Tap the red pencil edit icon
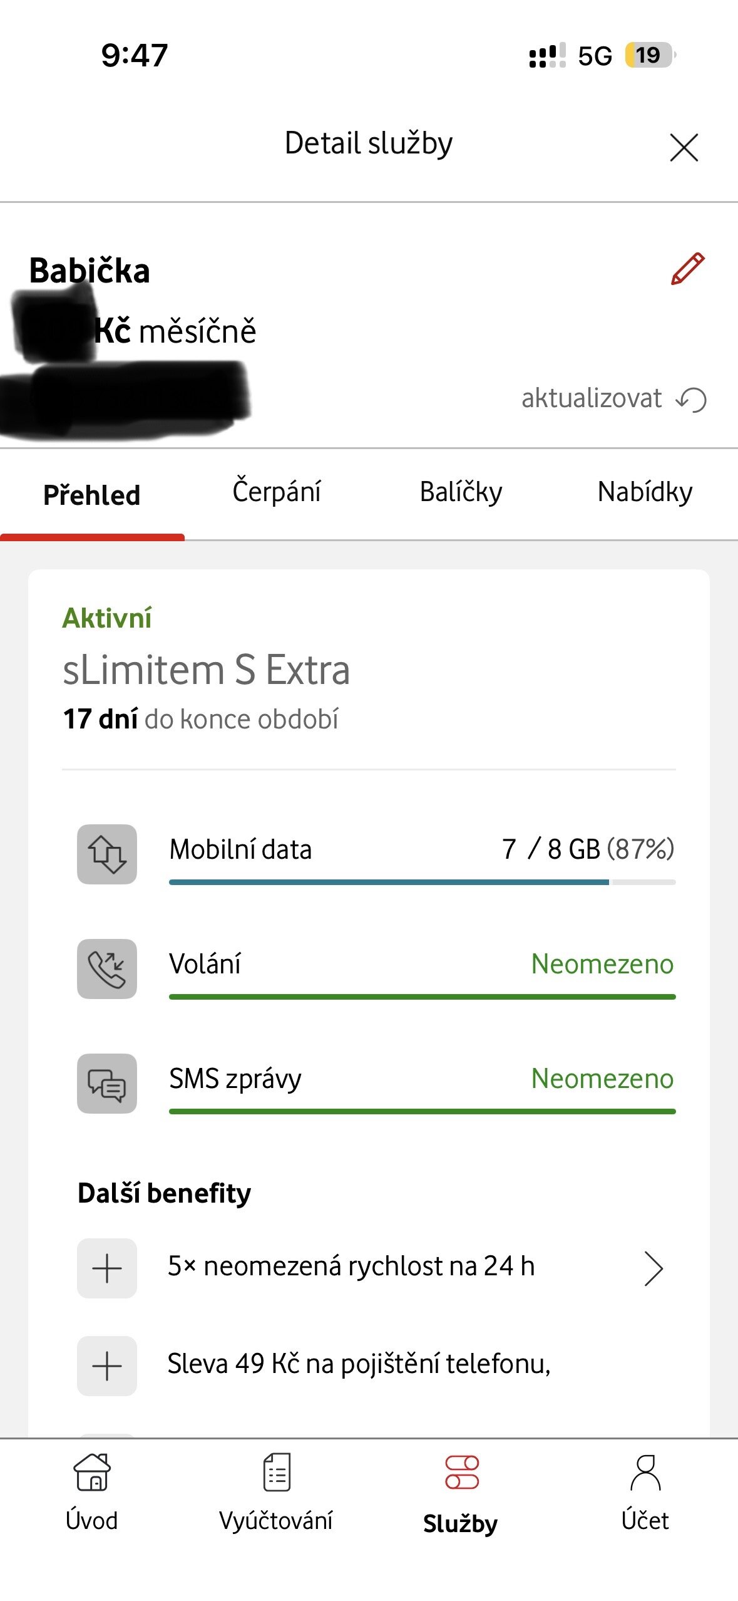Screen dimensions: 738x1601 tap(687, 269)
